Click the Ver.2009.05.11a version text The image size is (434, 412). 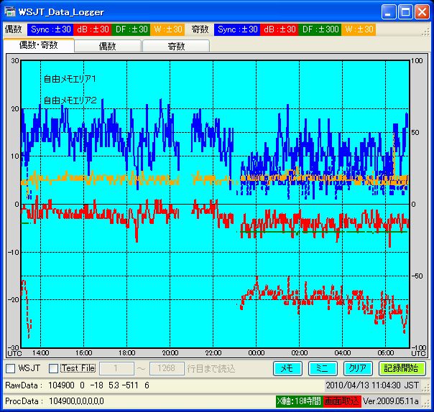pos(391,401)
